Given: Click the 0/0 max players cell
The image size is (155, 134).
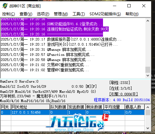Looking at the screenshot, I should 135,112.
